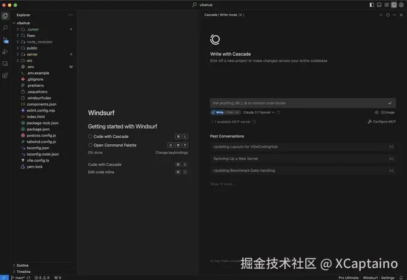Start a new Cascade conversation with plus icon
This screenshot has height=280, width=407.
pos(381,15)
